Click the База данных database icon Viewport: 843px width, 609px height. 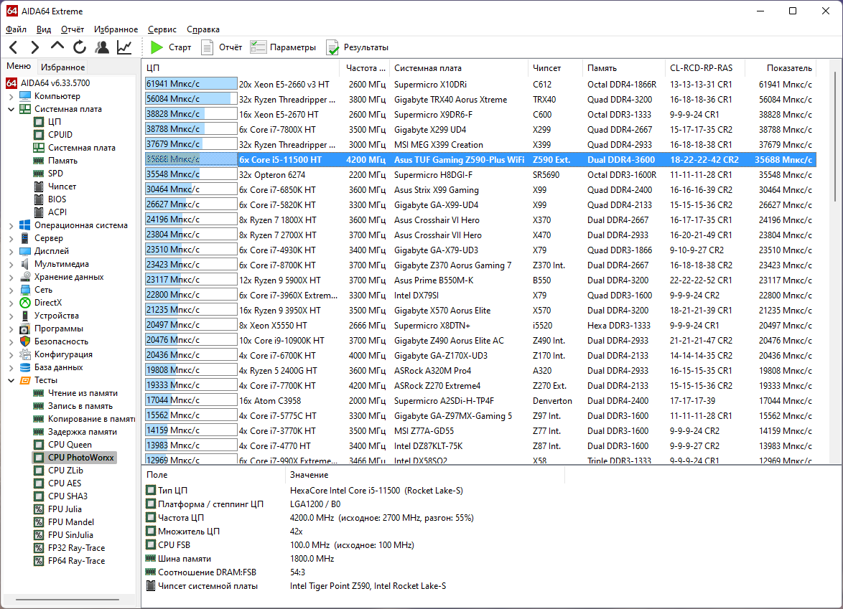(25, 367)
